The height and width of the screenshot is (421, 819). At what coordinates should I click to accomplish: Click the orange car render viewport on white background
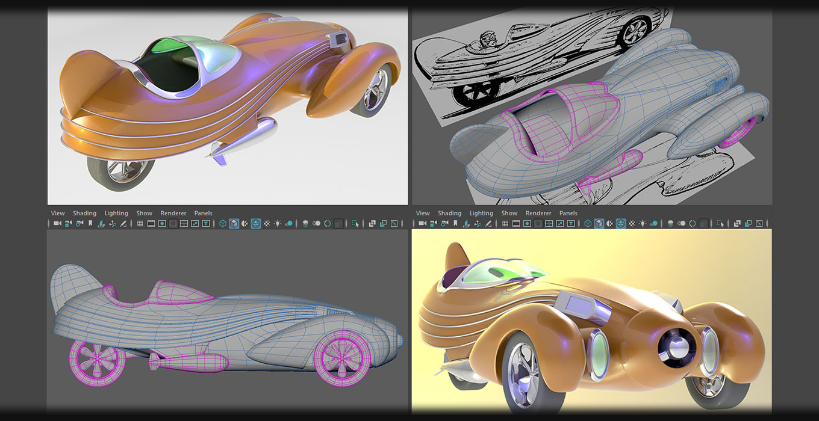[228, 106]
